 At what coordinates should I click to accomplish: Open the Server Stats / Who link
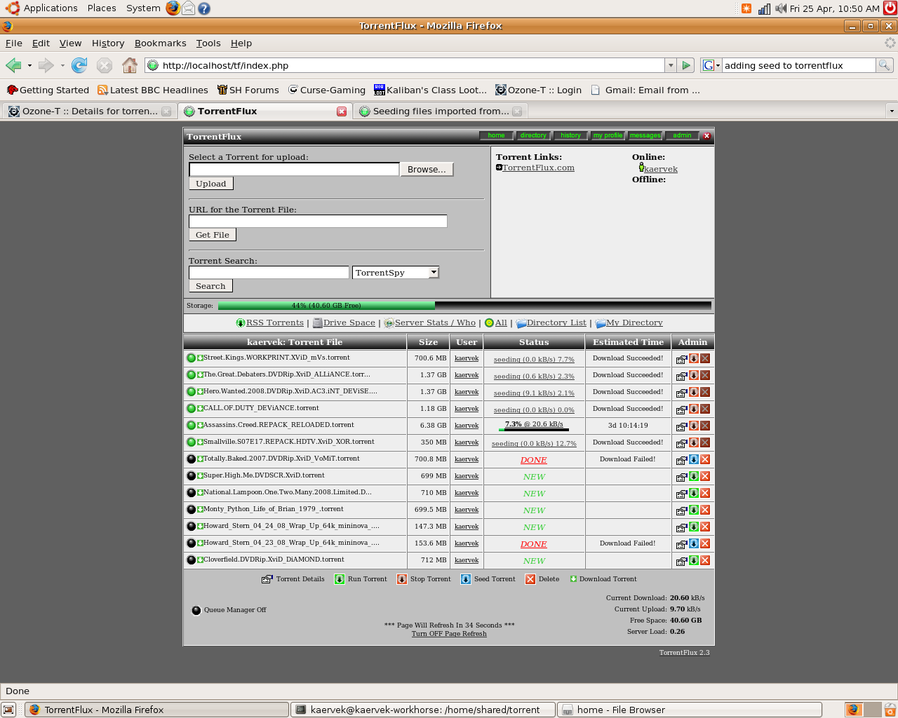click(435, 323)
